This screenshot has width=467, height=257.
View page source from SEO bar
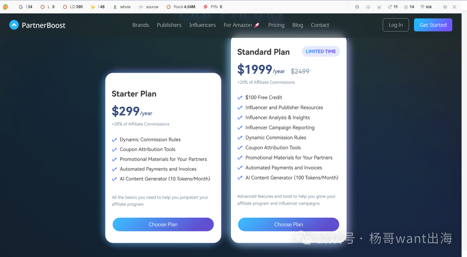[148, 7]
